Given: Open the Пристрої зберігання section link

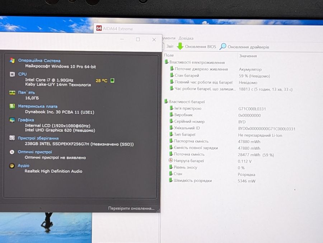Looking at the screenshot, I should tap(38, 138).
